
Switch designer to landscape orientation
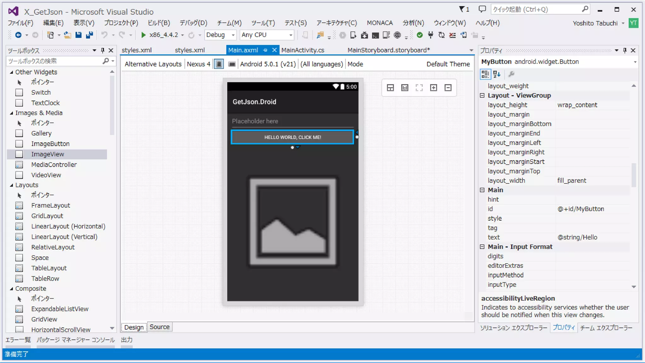(232, 64)
